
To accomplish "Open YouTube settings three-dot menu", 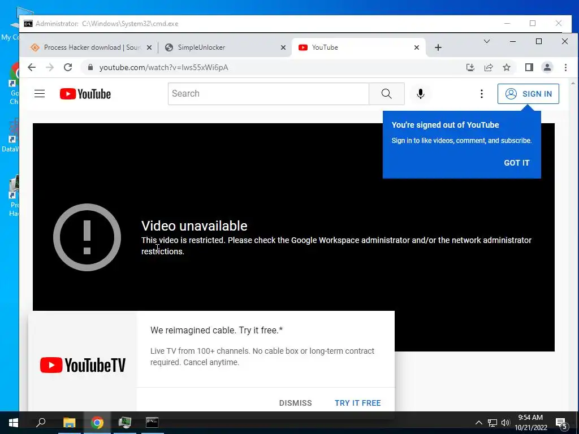I will (482, 94).
